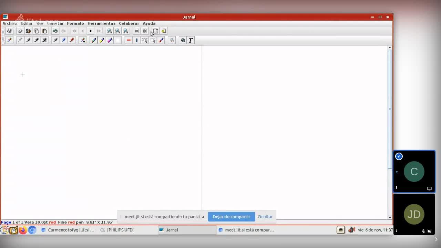Click the default pen icon at far left
The image size is (441, 248).
(x=9, y=40)
